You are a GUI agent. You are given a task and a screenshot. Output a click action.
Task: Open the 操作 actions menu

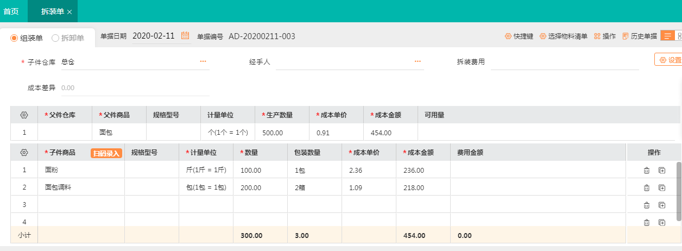pyautogui.click(x=605, y=36)
